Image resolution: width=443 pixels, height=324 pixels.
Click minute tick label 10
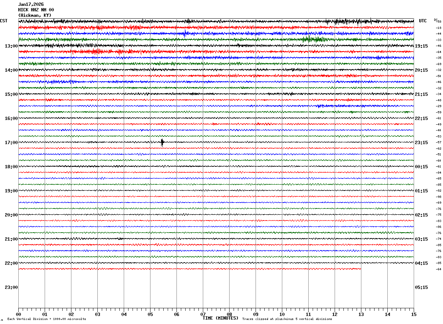coord(282,314)
